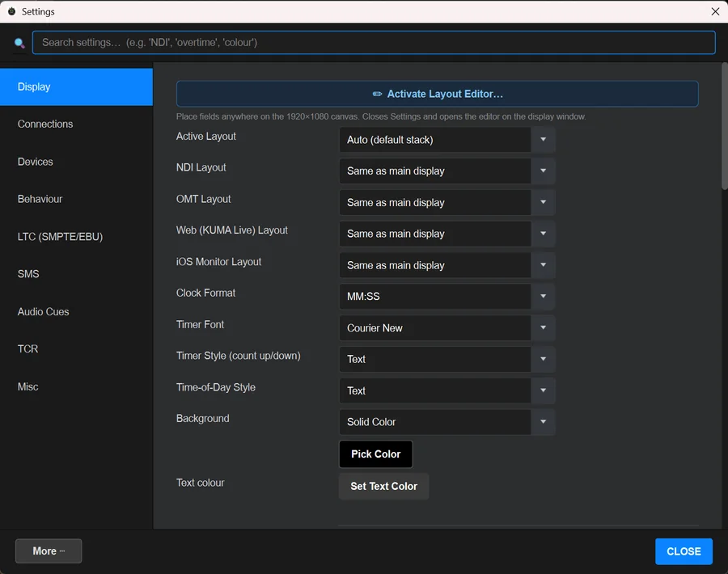Open the TCR section
The image size is (728, 574).
click(76, 348)
